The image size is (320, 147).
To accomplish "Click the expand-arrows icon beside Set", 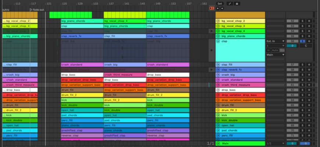I will coord(230,3).
